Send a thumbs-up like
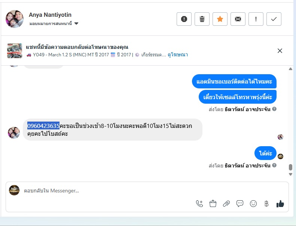Viewport: 296px width, 226px height. point(280,204)
